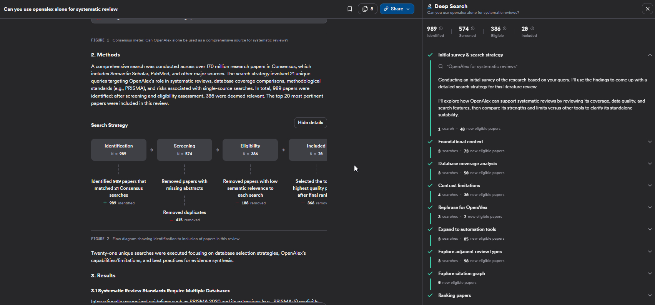655x305 pixels.
Task: Click the bookmark icon in the header
Action: tap(349, 9)
